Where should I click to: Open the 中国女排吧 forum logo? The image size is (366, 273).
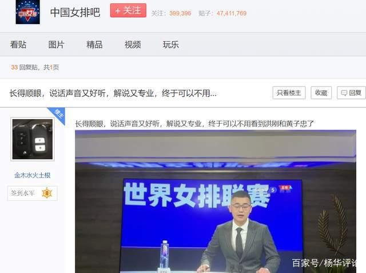pos(27,12)
